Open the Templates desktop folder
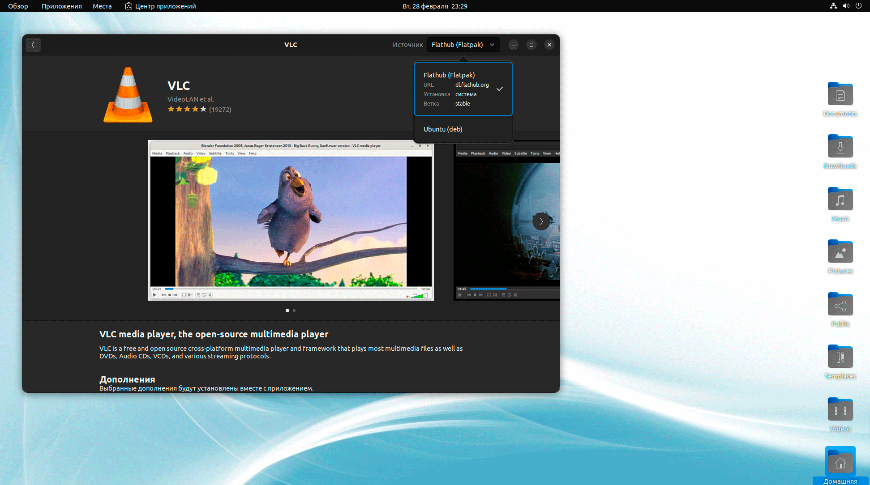Image resolution: width=870 pixels, height=485 pixels. [840, 357]
